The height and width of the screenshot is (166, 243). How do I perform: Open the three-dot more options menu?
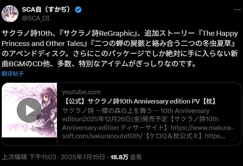pos(237,10)
